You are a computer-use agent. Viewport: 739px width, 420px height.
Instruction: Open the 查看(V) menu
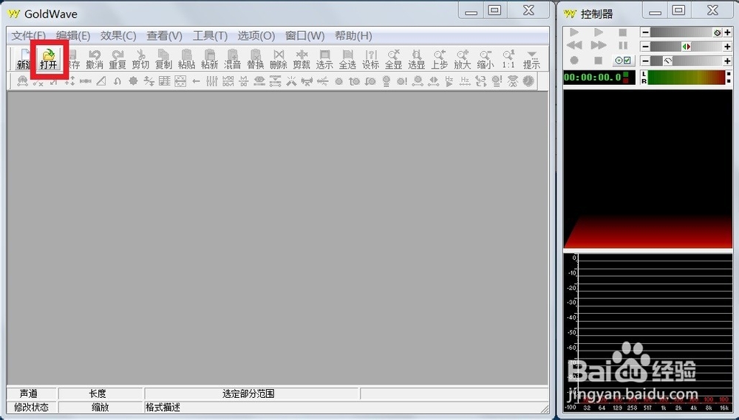click(164, 35)
